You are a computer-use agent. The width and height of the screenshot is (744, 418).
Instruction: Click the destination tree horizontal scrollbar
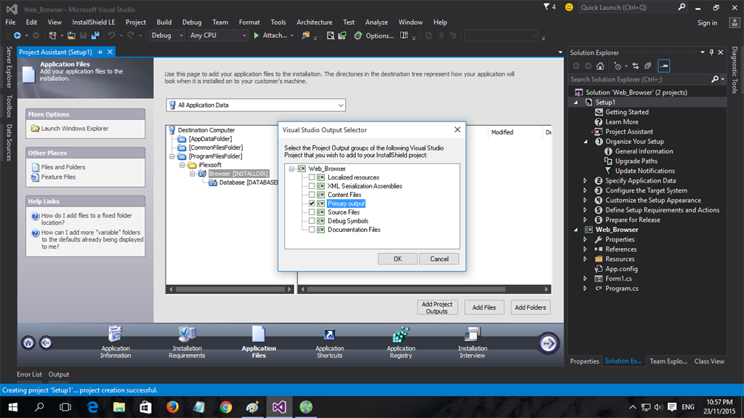[x=230, y=289]
